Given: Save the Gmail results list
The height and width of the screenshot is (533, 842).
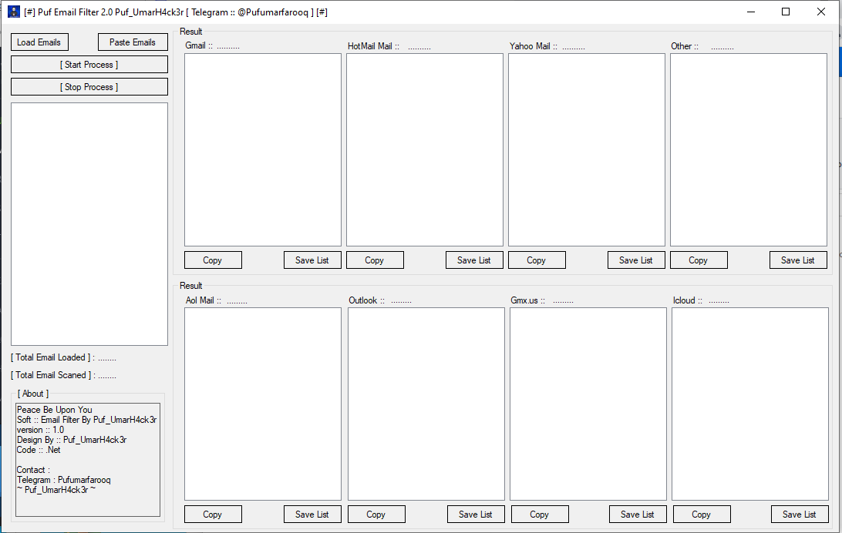Looking at the screenshot, I should point(312,260).
